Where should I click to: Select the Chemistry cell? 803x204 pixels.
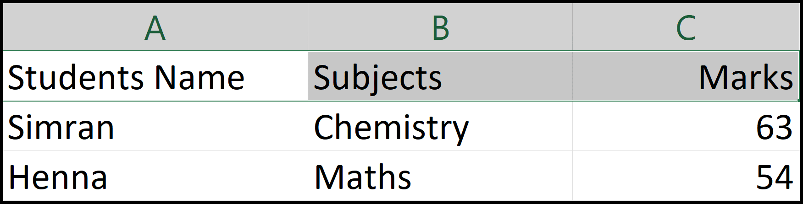tap(440, 126)
